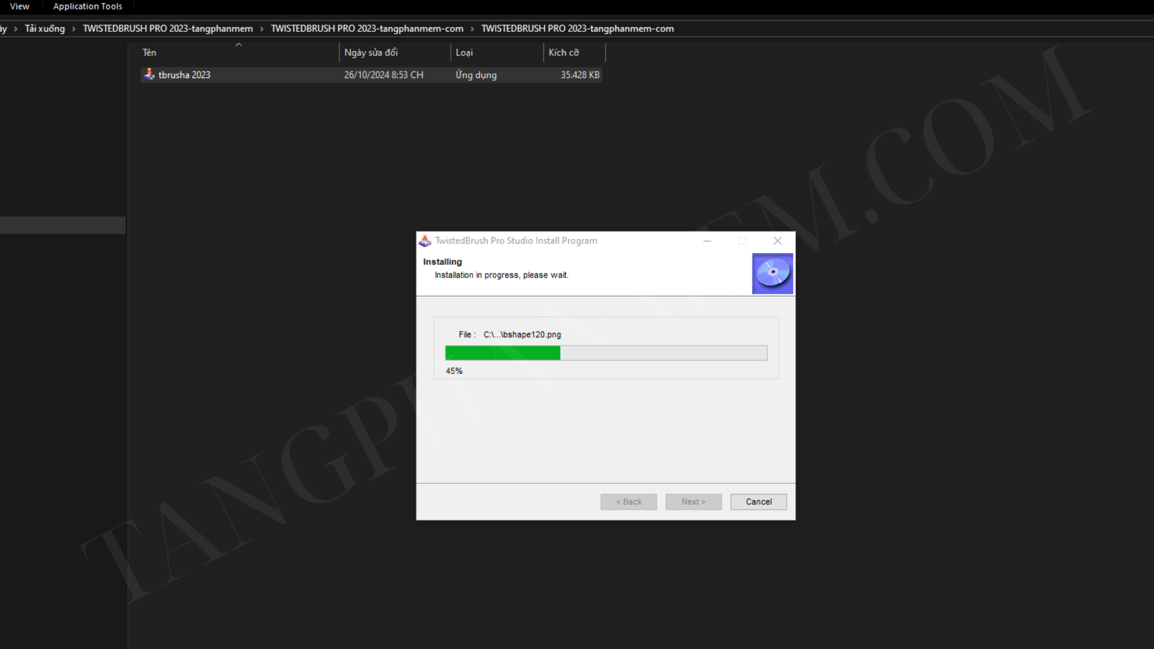Expand chevron after TWISTEDBRUSH PRO 2023-tangphanmem breadcrumb
1154x649 pixels.
click(x=262, y=29)
